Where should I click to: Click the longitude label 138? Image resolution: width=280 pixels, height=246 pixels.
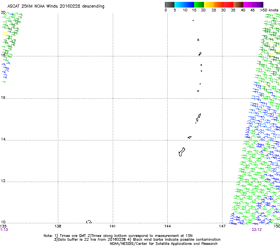58,226
